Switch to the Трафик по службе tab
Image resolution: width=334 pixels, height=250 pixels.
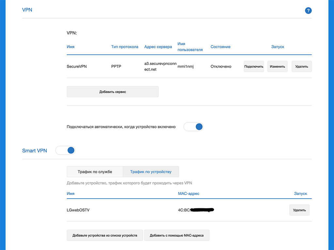pos(95,172)
